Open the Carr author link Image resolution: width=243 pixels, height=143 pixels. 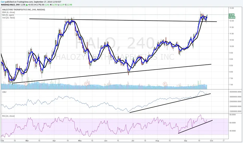tap(3, 2)
